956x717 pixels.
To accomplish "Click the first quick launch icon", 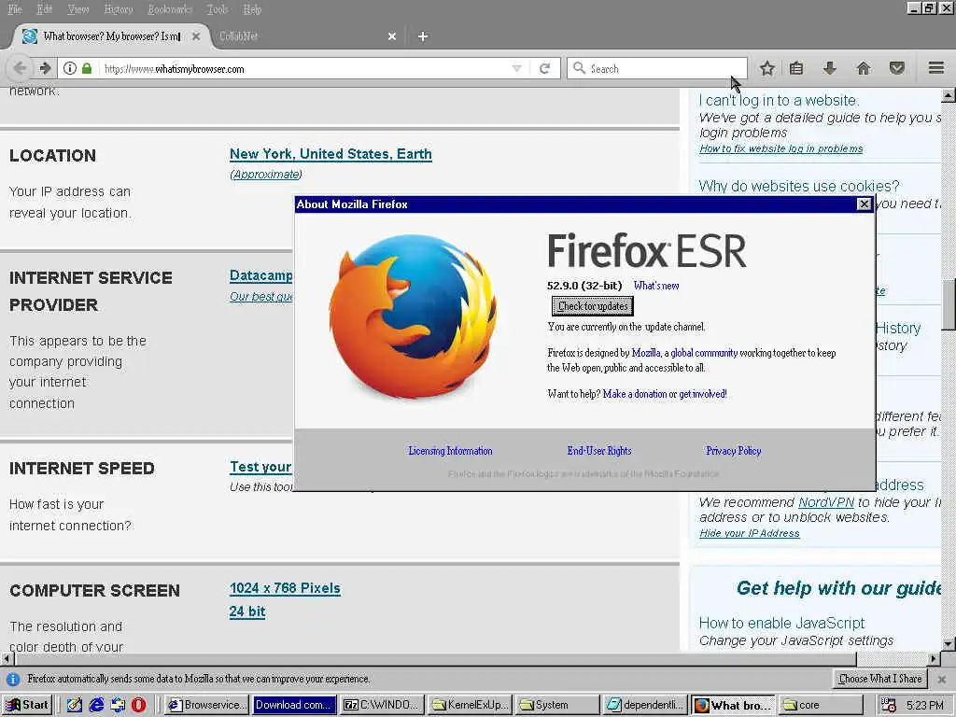I will pos(75,705).
